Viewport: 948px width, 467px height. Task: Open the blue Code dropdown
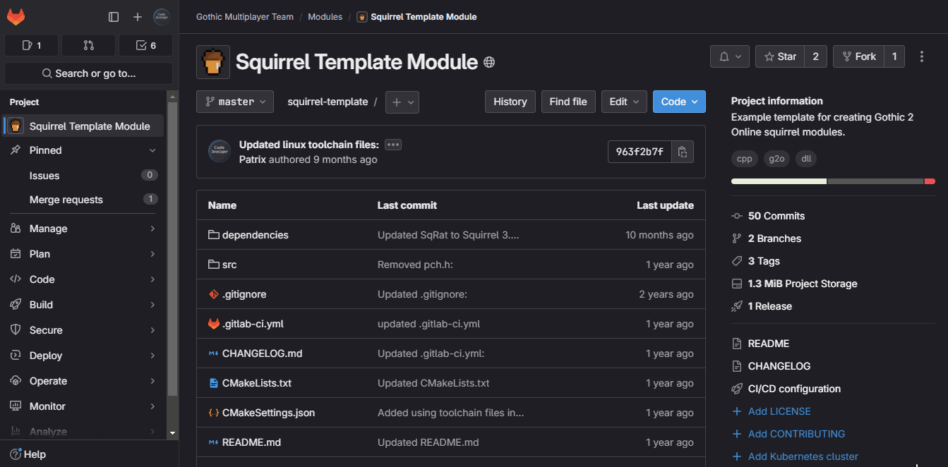(x=678, y=102)
